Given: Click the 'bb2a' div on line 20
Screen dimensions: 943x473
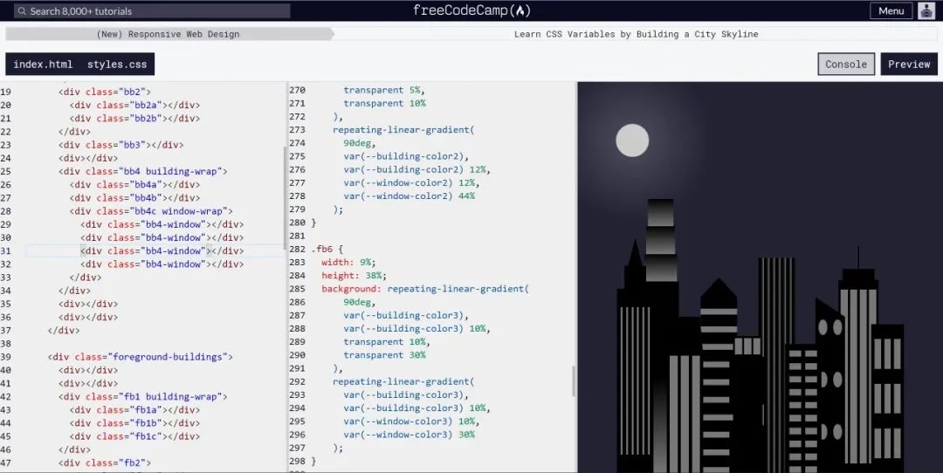Looking at the screenshot, I should pos(134,106).
